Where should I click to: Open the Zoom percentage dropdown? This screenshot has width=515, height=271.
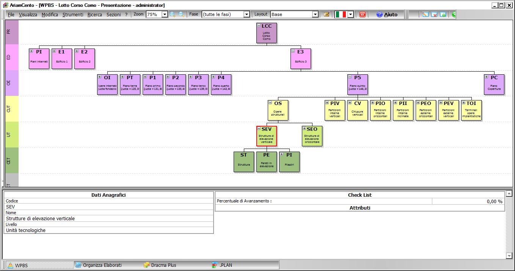pos(165,14)
